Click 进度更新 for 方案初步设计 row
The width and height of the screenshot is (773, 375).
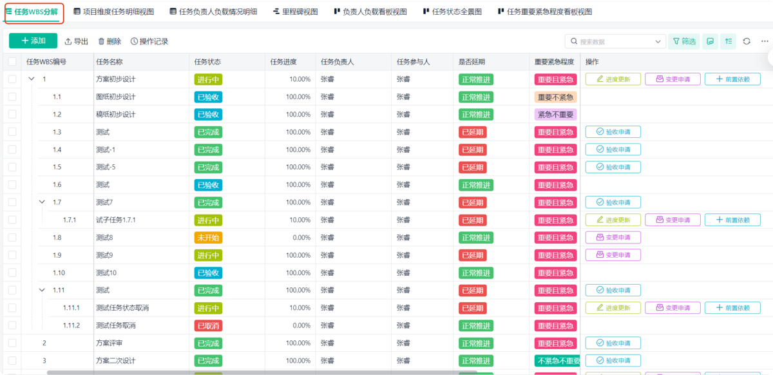point(613,79)
